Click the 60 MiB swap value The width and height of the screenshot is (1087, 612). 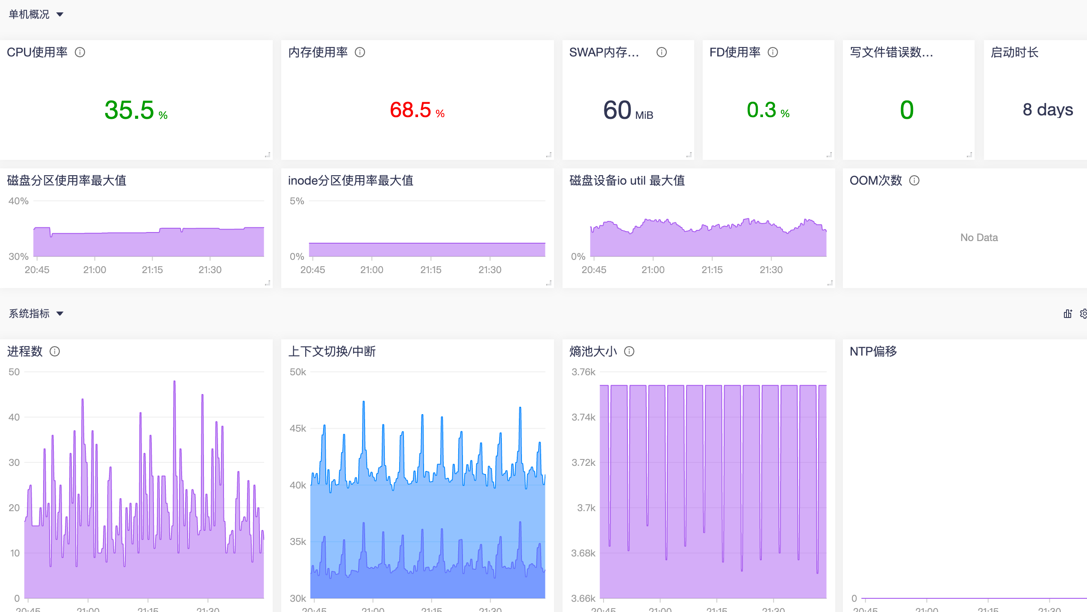point(628,110)
